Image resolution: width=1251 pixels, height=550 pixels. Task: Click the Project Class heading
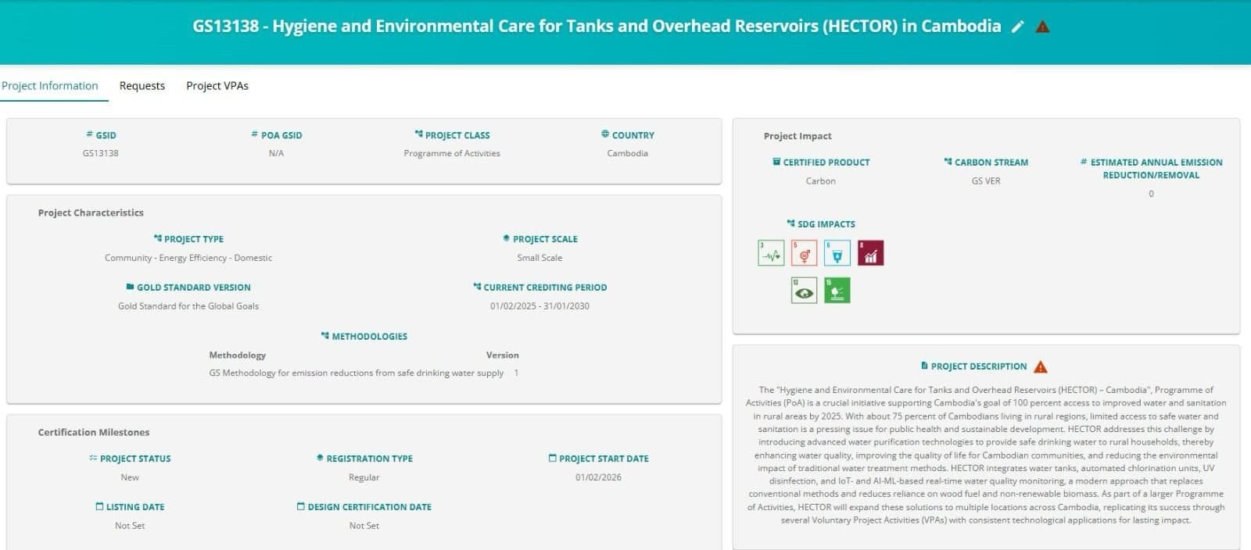[x=457, y=135]
